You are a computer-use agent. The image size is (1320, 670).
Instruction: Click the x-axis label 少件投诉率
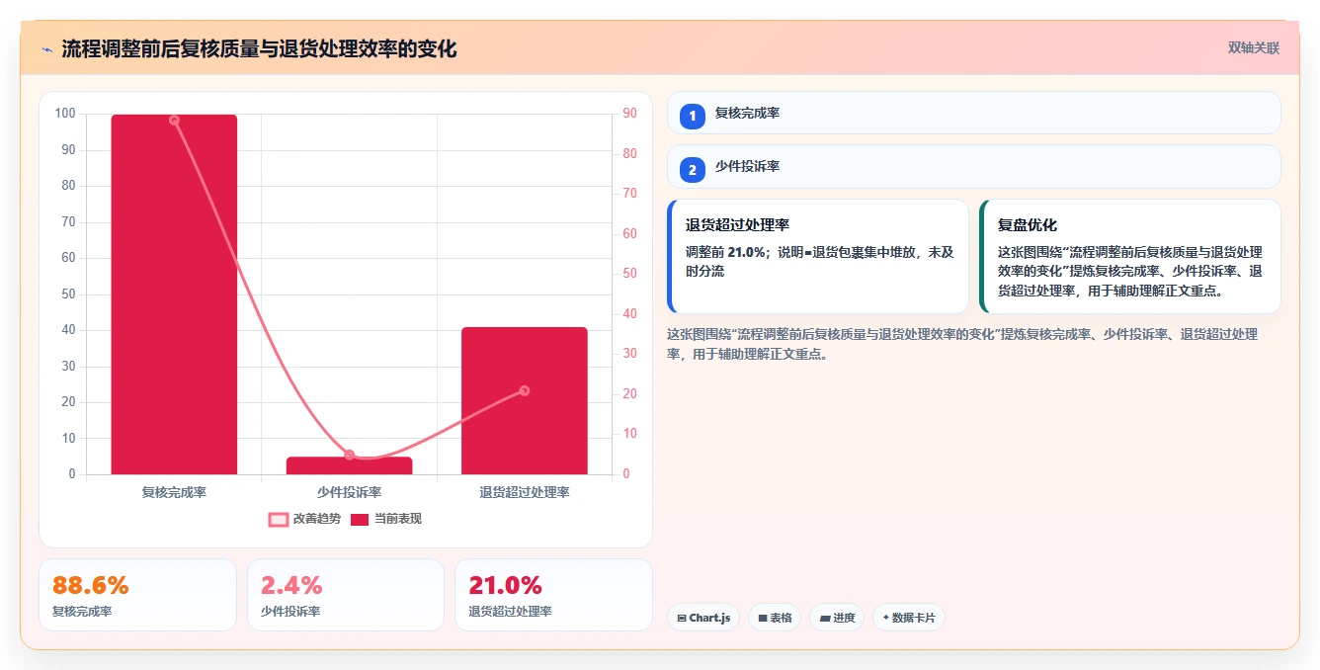click(349, 491)
